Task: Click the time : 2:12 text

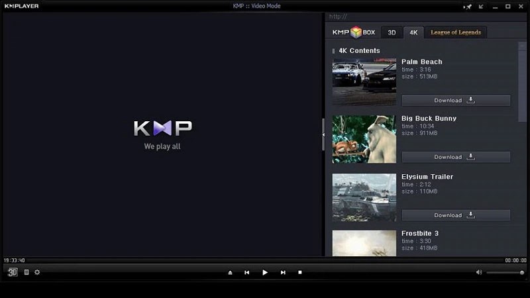Action: point(416,185)
